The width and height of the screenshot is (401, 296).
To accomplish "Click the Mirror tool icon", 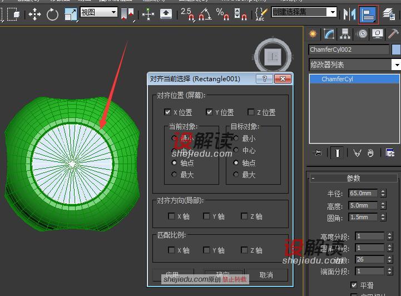I will [x=349, y=14].
